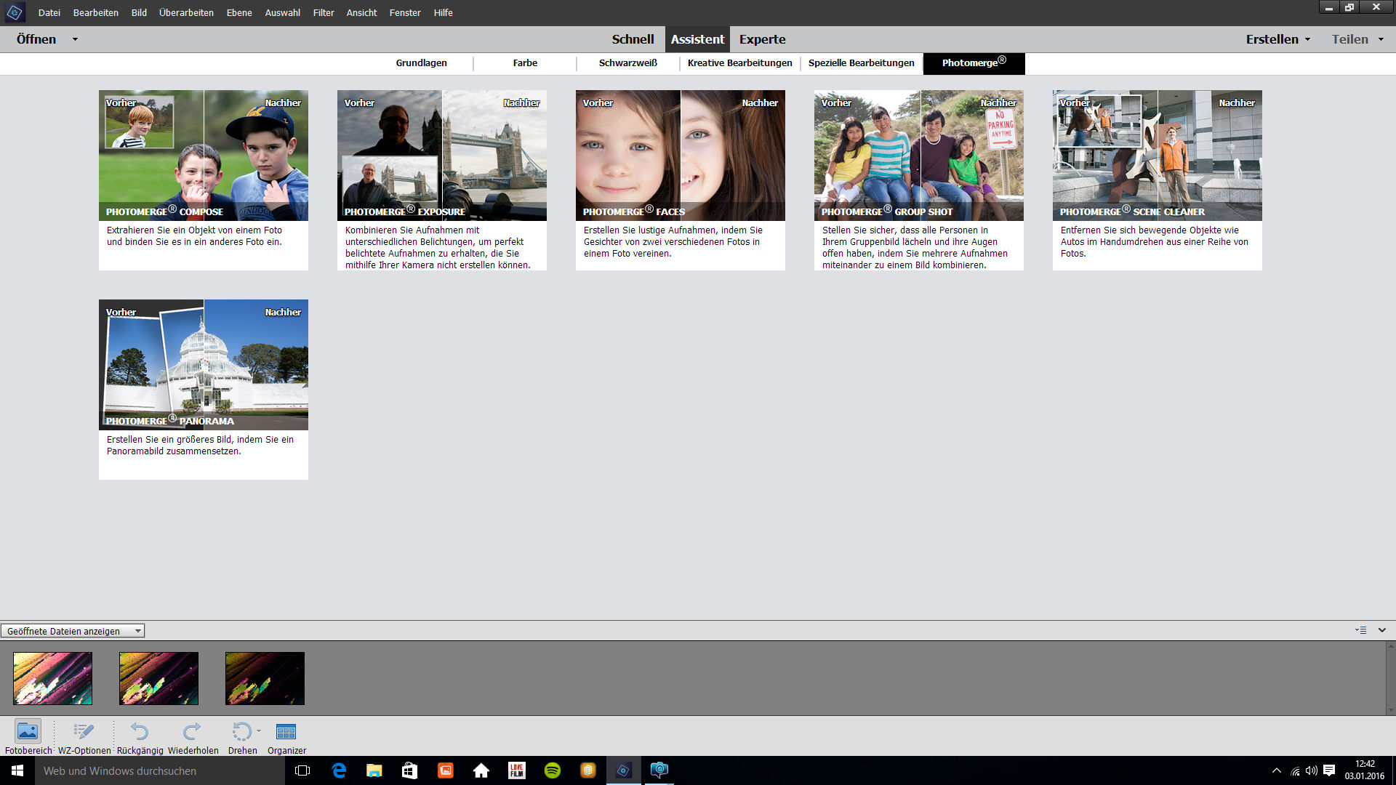Start the Photomerge Panorama guided edit

[x=204, y=365]
